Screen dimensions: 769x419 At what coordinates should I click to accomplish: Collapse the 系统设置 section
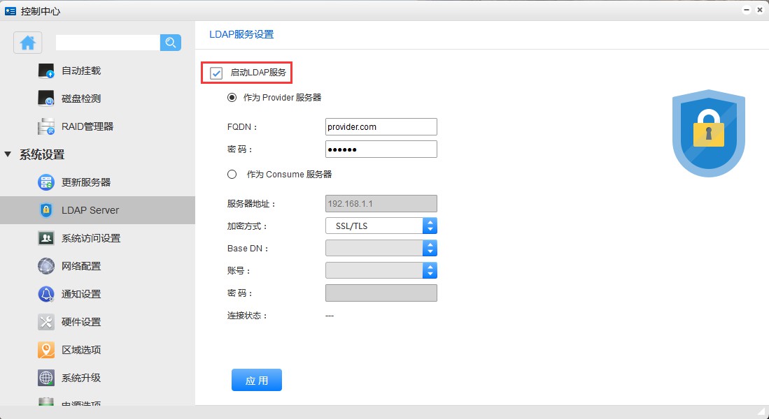8,154
